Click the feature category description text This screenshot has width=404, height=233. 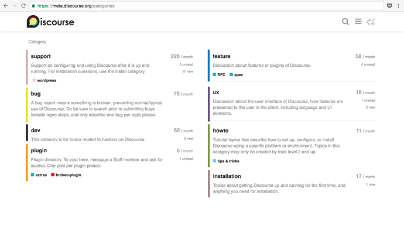[262, 66]
